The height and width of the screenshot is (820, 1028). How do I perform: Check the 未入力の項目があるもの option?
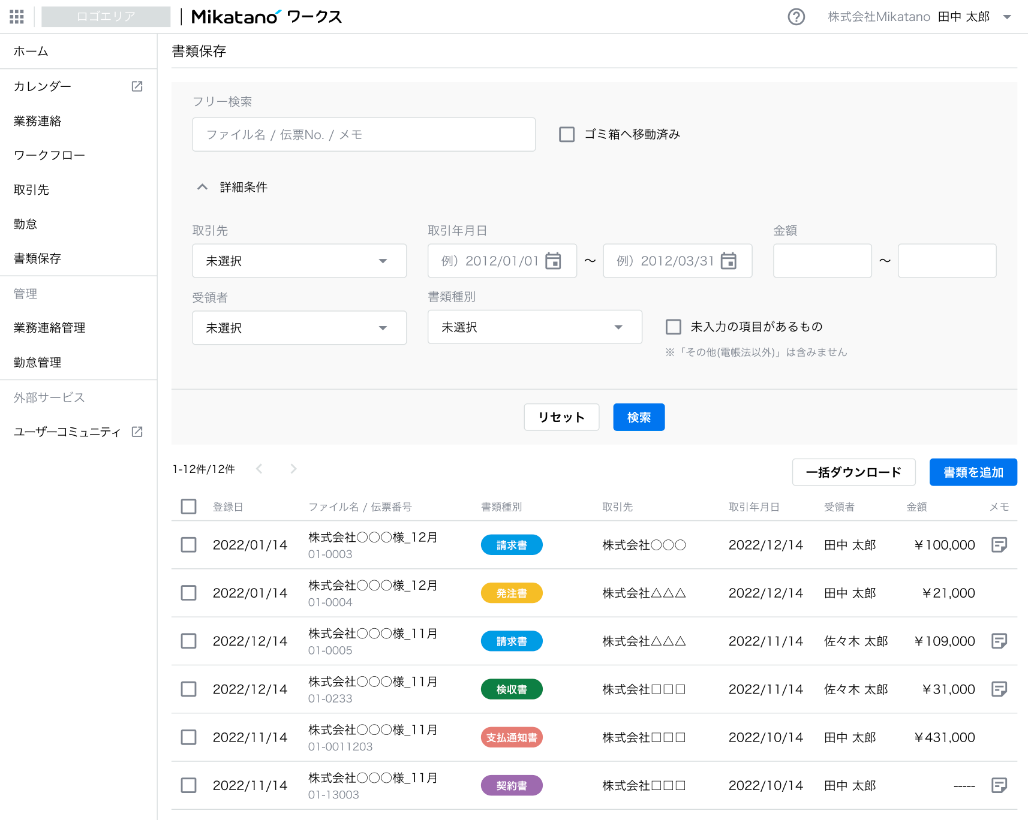674,327
